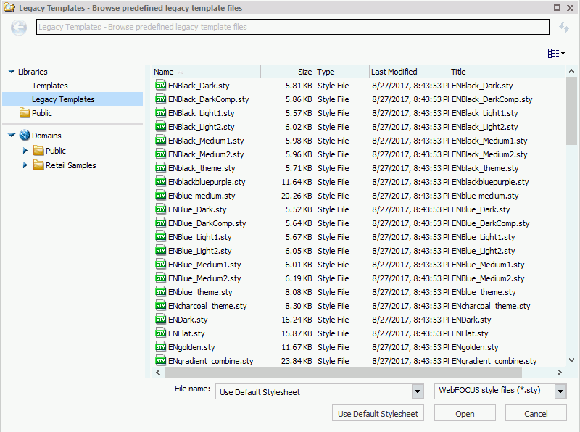Screen dimensions: 580x432
Task: Click the ENBlack_Light2.sty file icon
Action: tap(160, 127)
